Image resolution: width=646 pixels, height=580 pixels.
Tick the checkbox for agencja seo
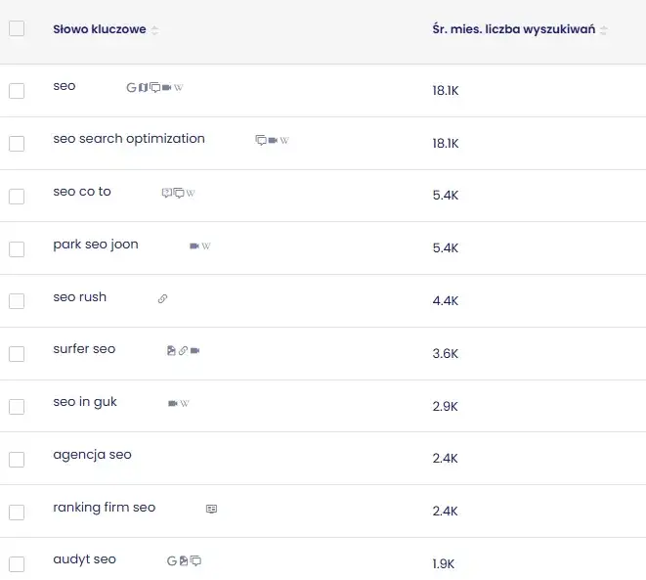coord(17,460)
